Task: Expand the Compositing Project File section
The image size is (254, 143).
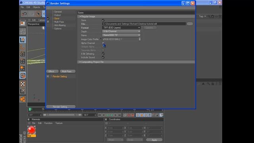Action: click(80, 62)
